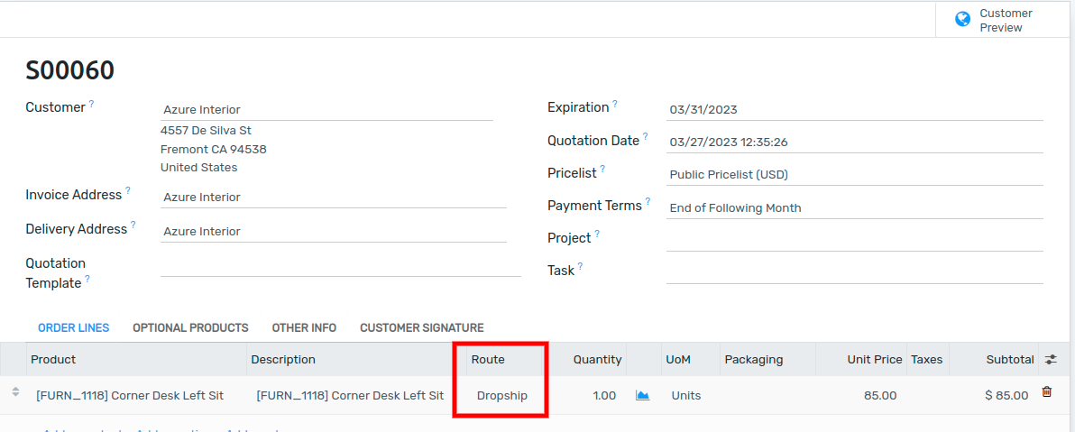The image size is (1075, 432).
Task: Click address line Fremont CA 94538
Action: click(x=213, y=149)
